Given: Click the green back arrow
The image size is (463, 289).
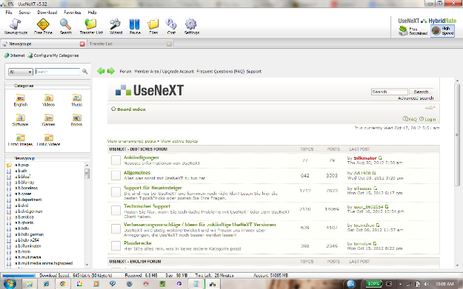Looking at the screenshot, I should pos(101,71).
